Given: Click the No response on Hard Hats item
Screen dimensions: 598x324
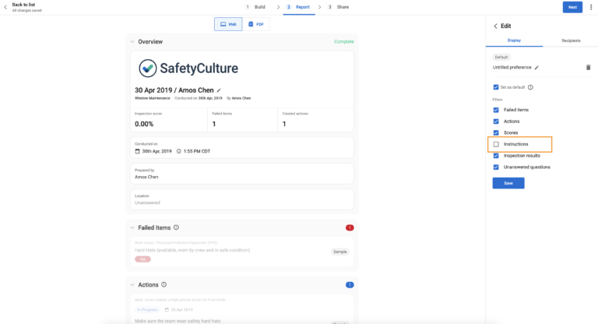Looking at the screenshot, I should pyautogui.click(x=142, y=259).
